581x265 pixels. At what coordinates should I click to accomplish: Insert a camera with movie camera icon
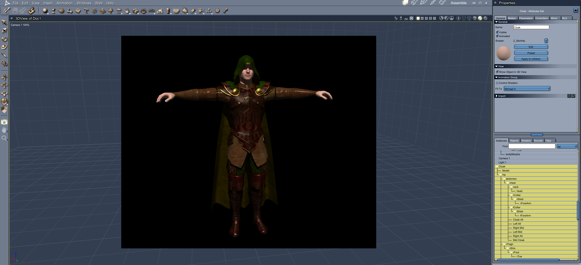(x=201, y=11)
